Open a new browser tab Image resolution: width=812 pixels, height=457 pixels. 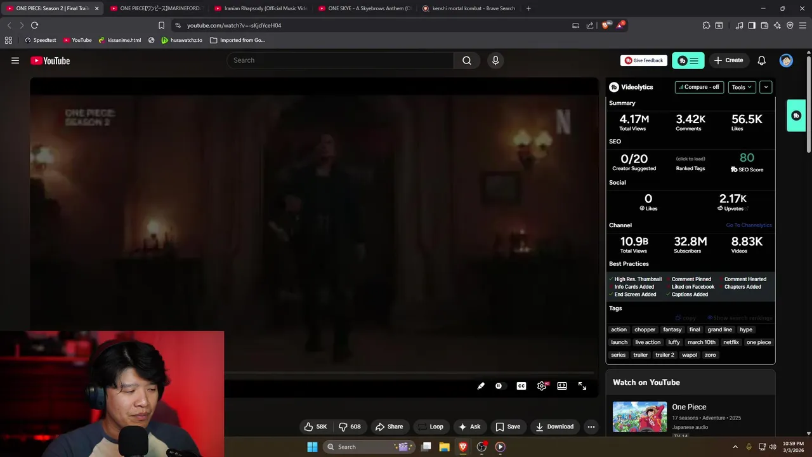pyautogui.click(x=528, y=8)
